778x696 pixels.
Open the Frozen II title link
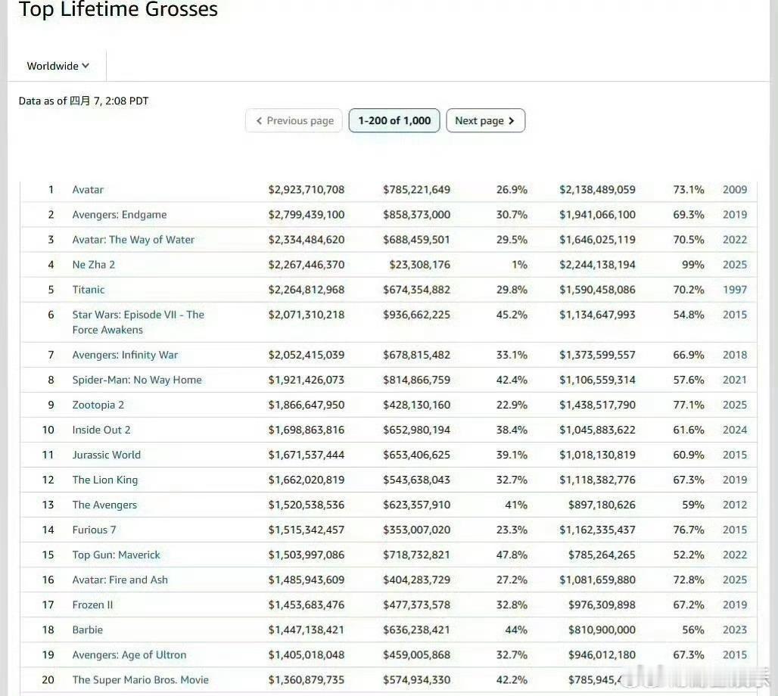(x=93, y=604)
